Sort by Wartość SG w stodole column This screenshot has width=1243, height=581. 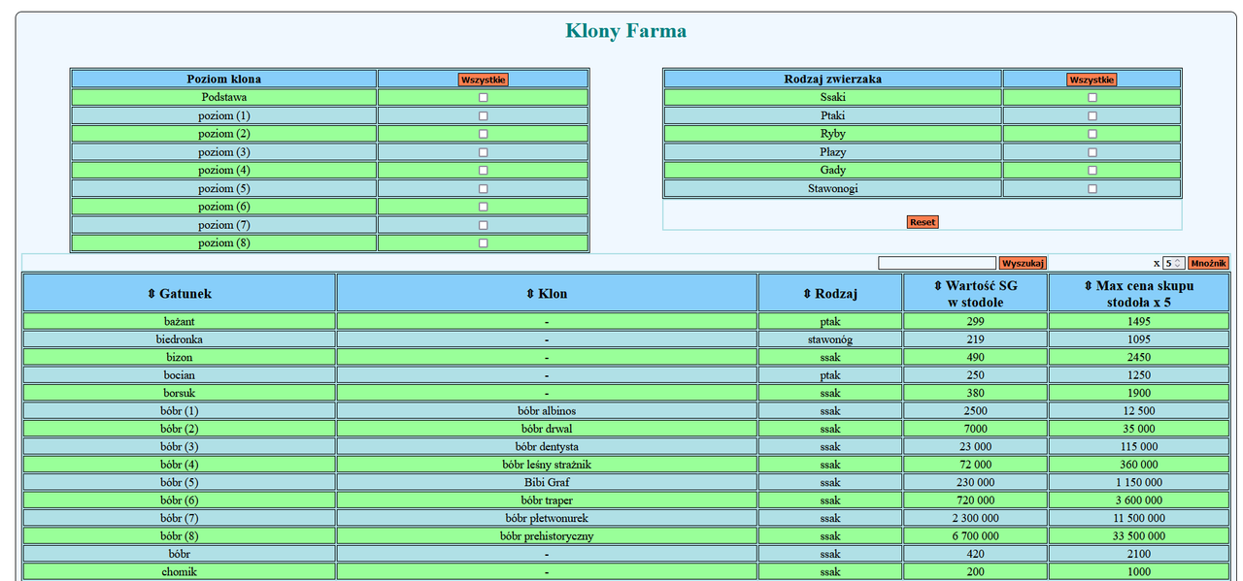coord(976,293)
